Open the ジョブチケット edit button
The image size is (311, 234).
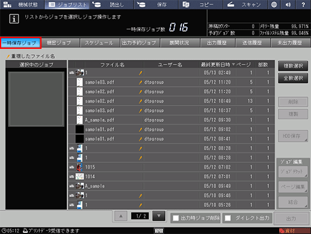(293, 172)
